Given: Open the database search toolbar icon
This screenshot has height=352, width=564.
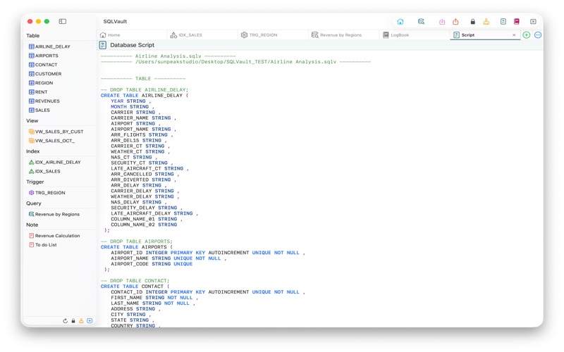Looking at the screenshot, I should (421, 22).
